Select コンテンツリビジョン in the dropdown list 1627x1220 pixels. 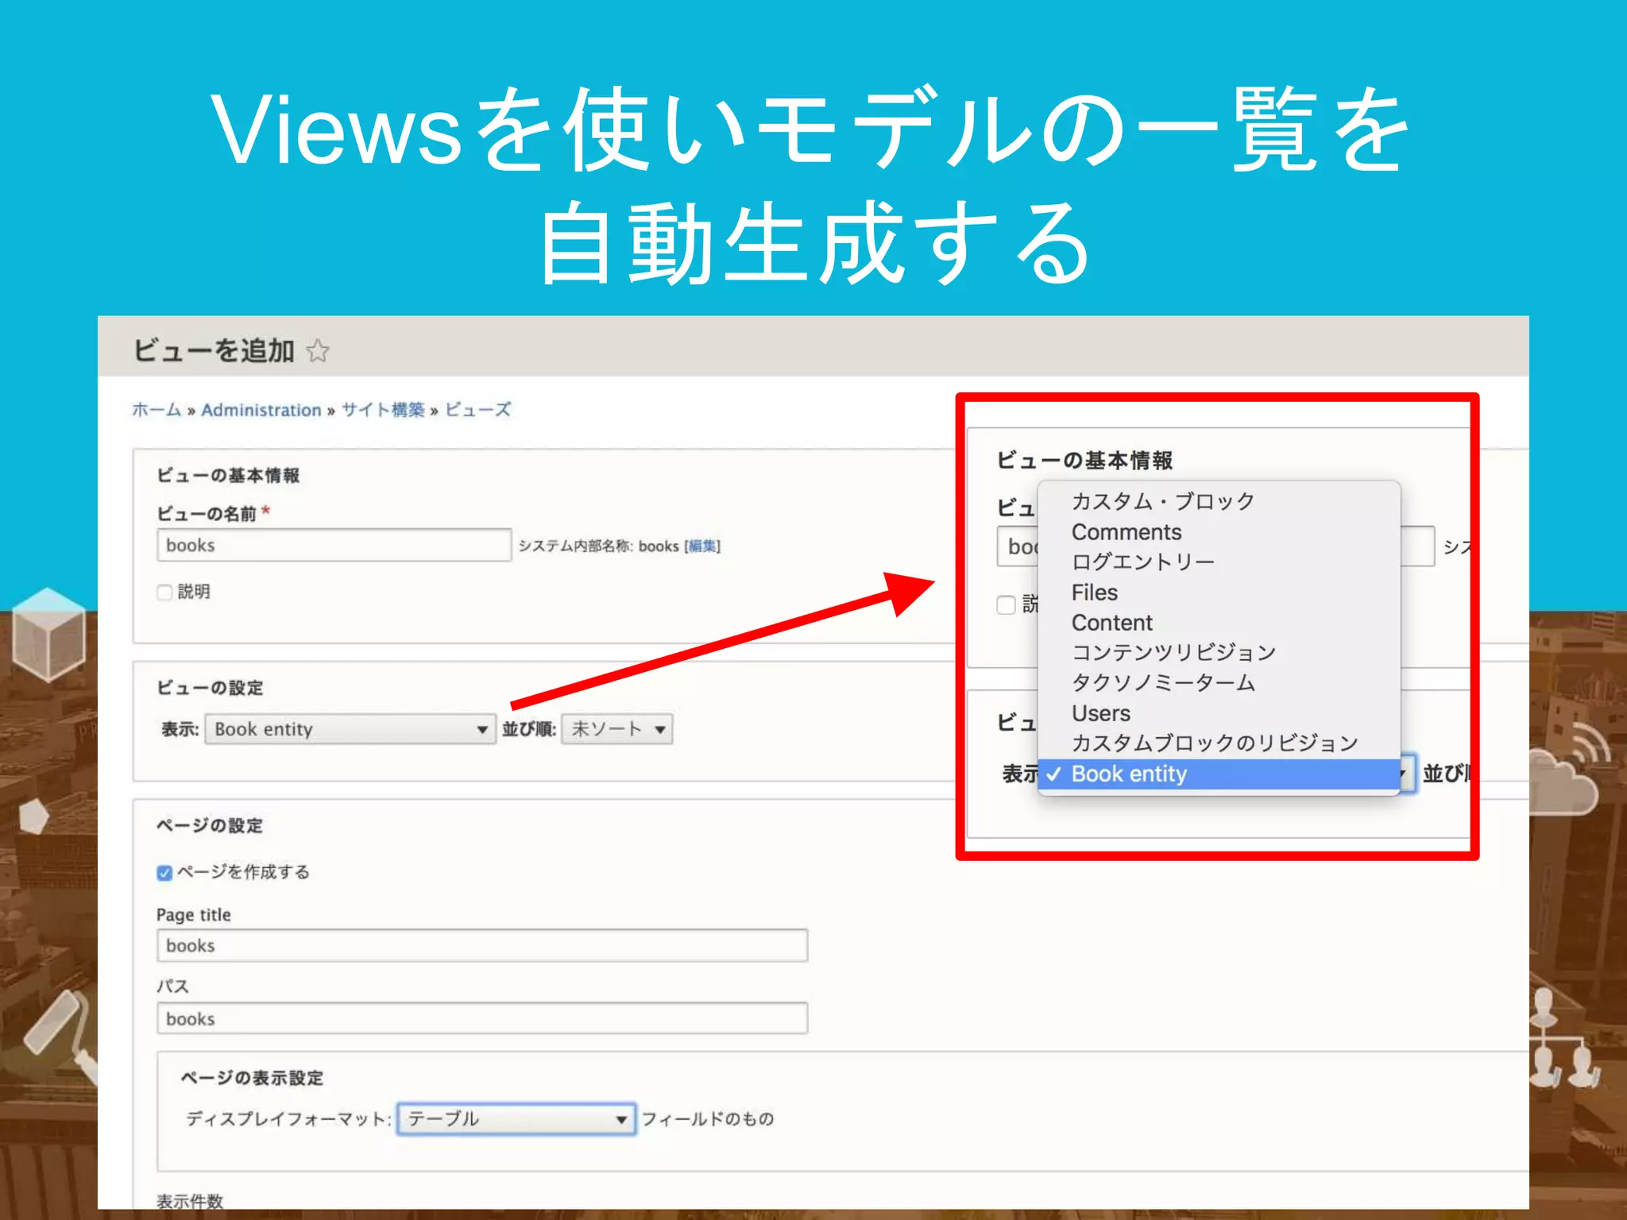1219,653
